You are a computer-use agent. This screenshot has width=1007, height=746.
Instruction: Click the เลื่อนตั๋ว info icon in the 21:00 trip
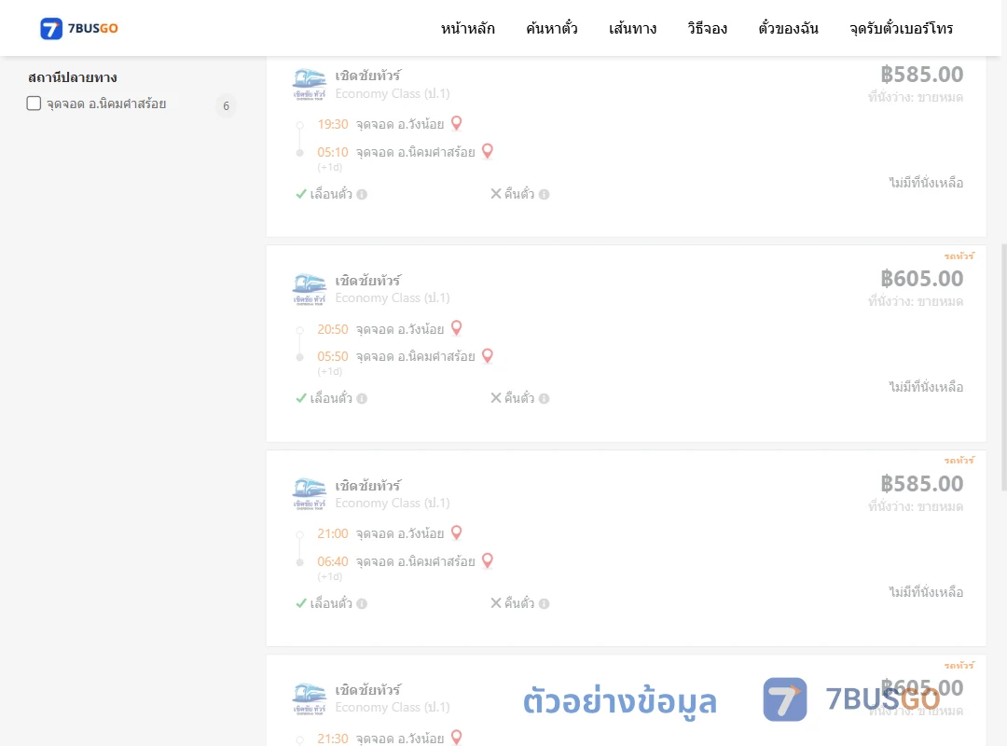coord(362,603)
